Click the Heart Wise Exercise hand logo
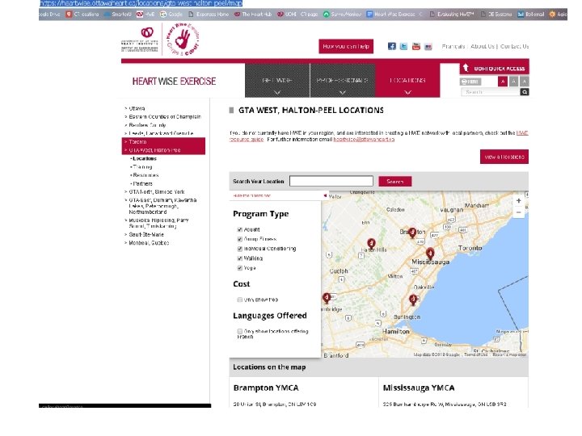 tap(183, 40)
